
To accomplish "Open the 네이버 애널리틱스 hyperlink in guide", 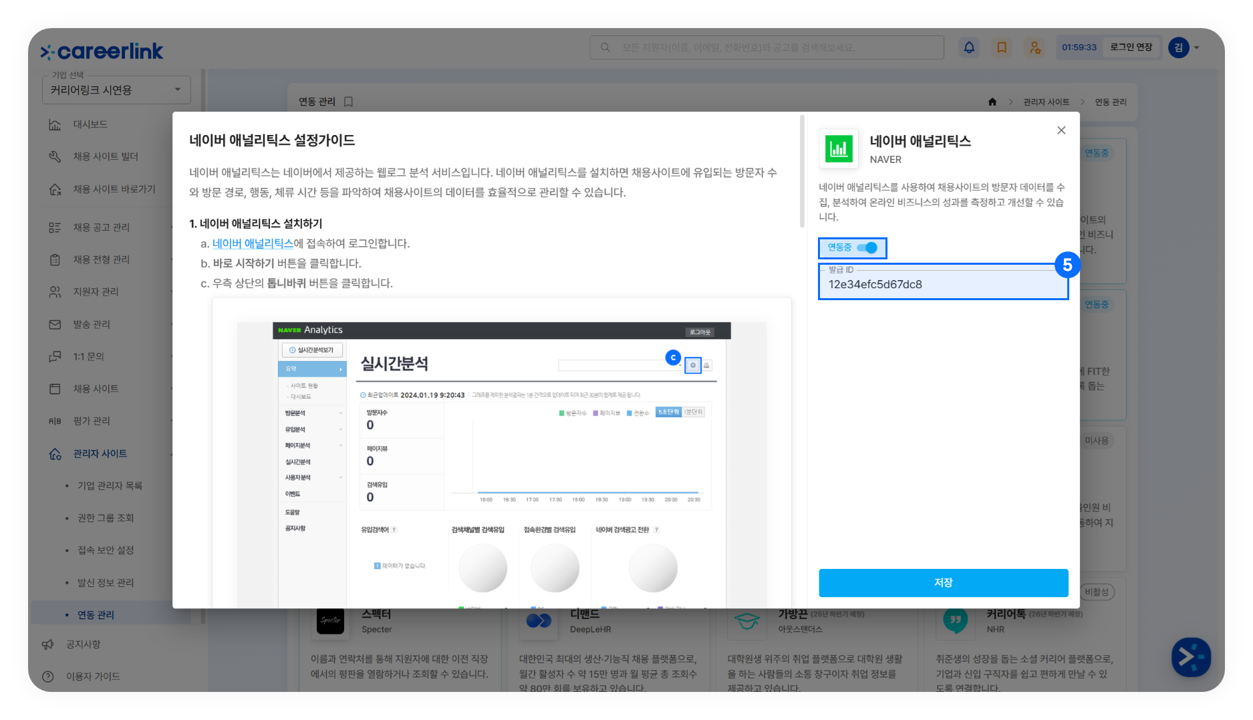I will point(253,243).
